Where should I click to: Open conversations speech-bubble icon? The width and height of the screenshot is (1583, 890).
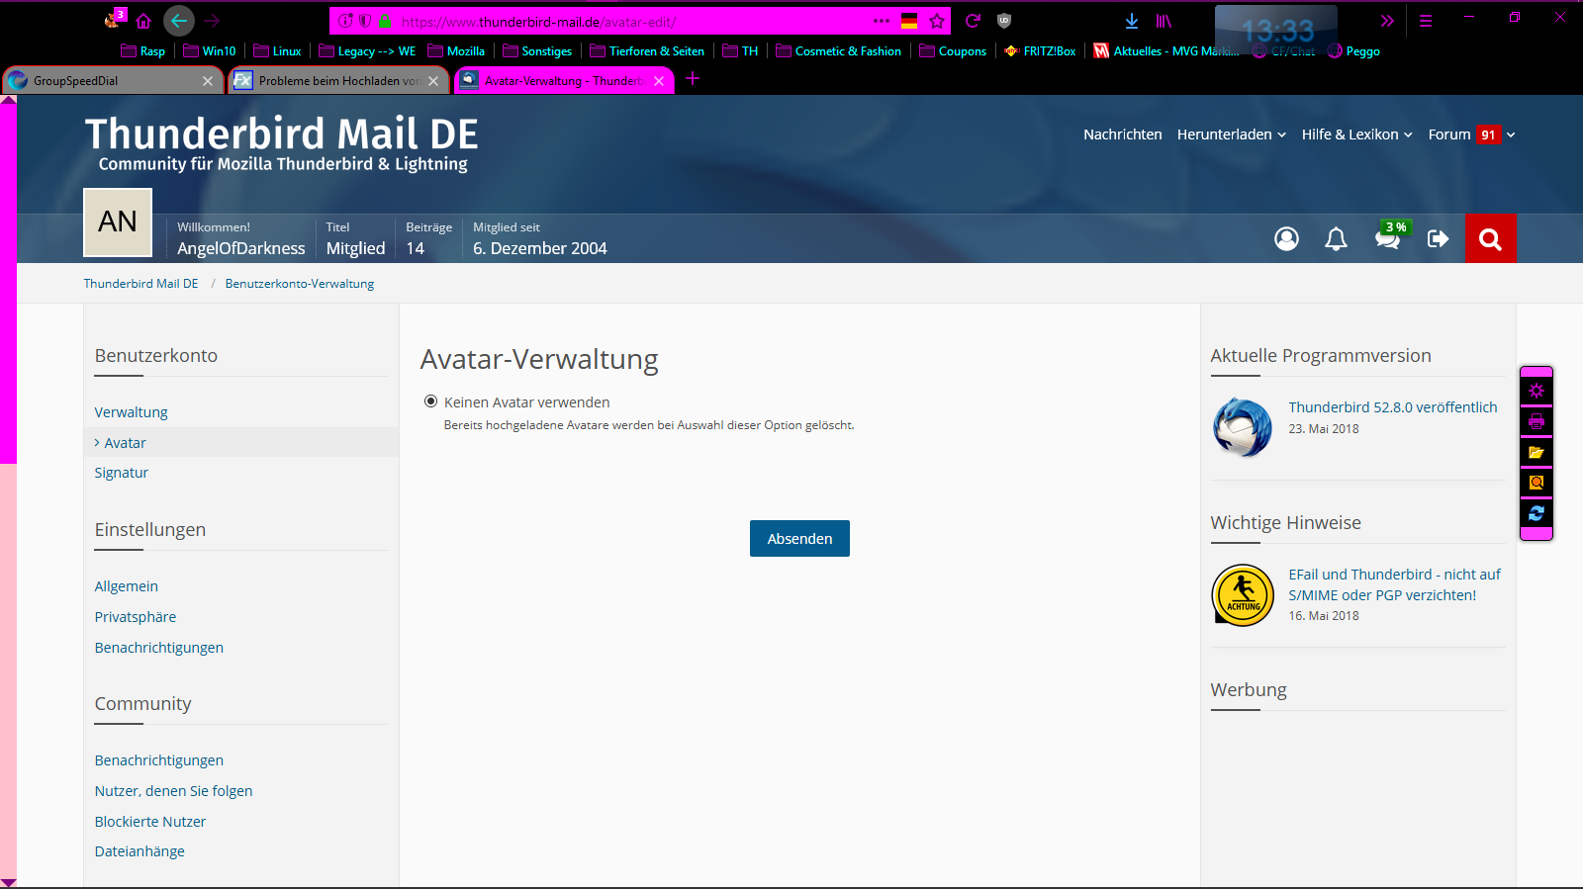coord(1387,238)
